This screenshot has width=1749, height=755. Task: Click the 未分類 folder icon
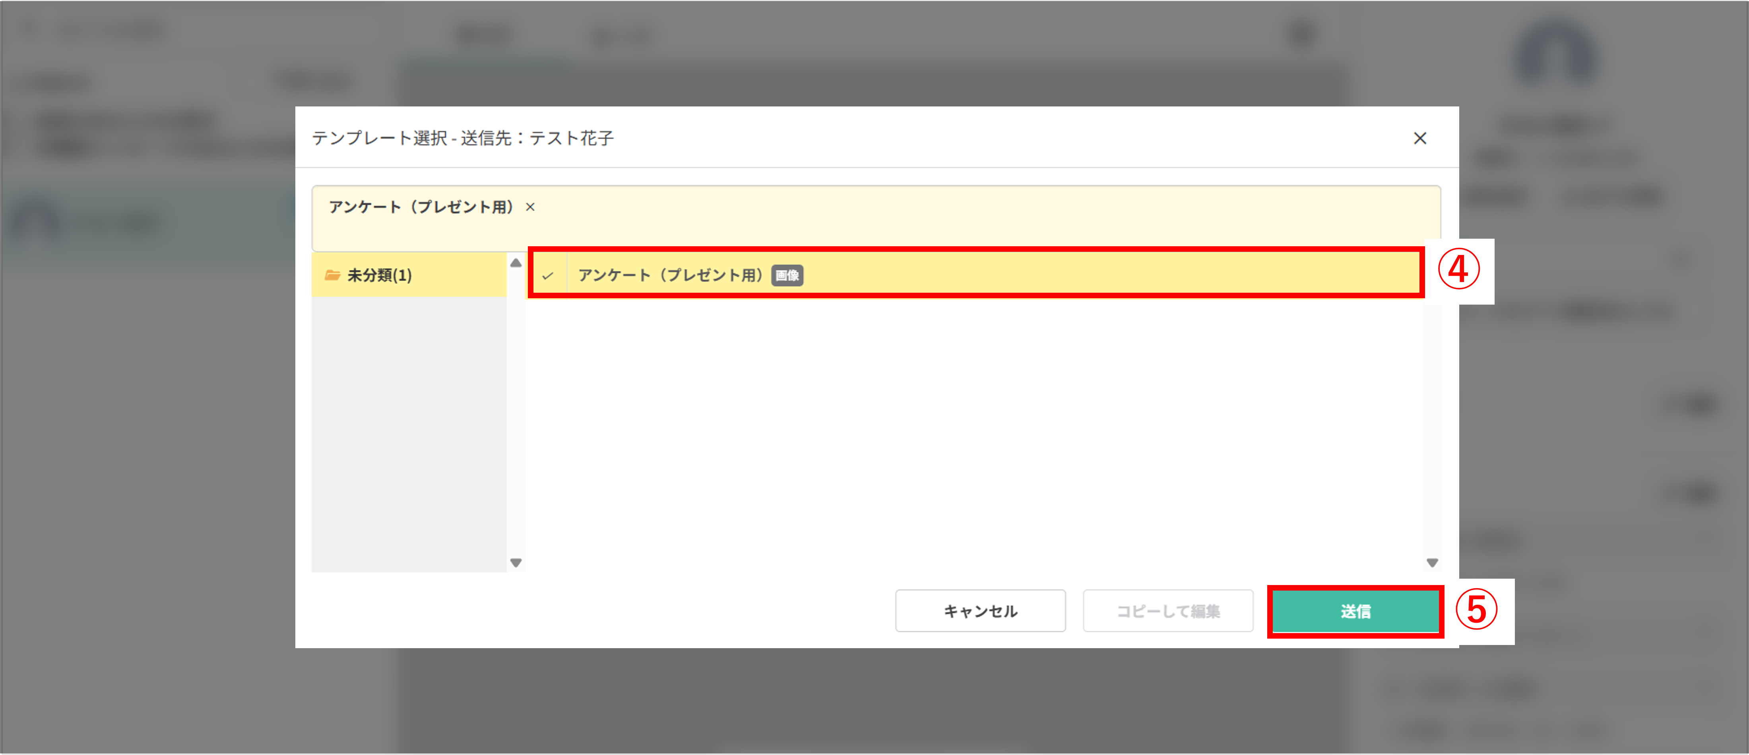[x=332, y=275]
